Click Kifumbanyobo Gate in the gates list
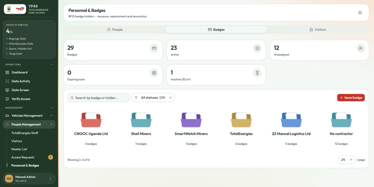This screenshot has height=187, width=374. tap(21, 44)
